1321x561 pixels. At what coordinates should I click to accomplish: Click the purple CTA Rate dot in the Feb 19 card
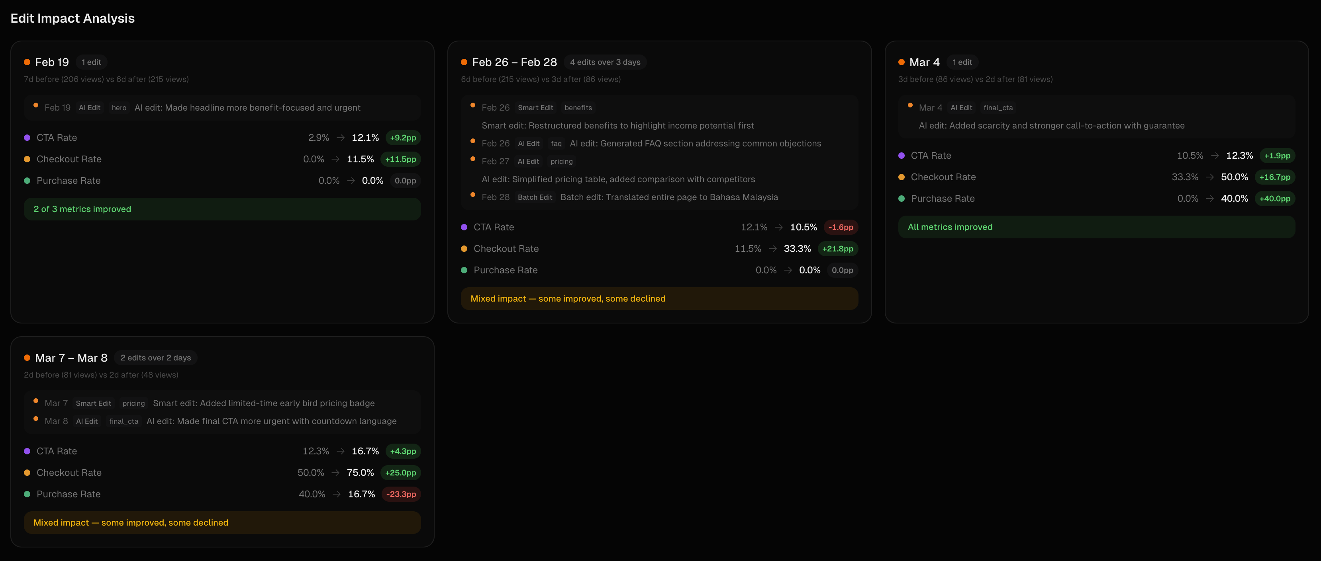(27, 138)
